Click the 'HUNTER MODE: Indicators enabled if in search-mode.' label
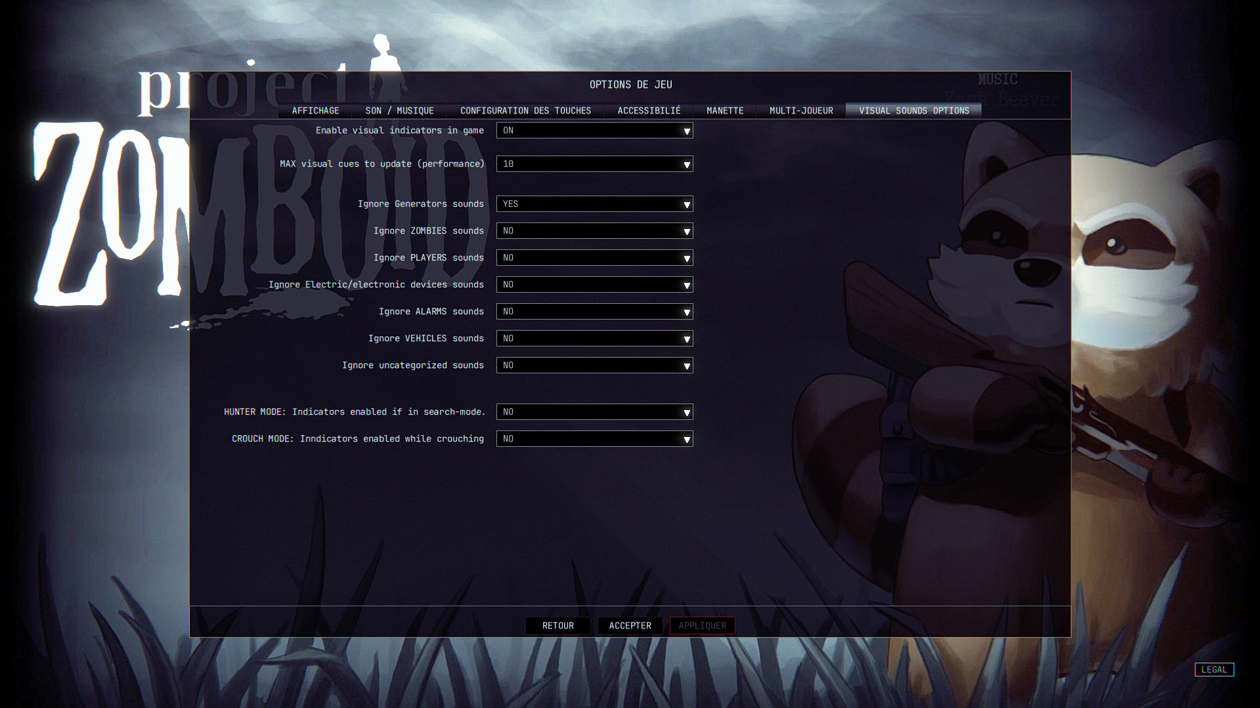Screen dimensions: 1260x708 355,412
